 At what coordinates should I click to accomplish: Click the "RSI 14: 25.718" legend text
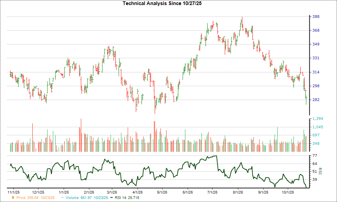coord(127,198)
